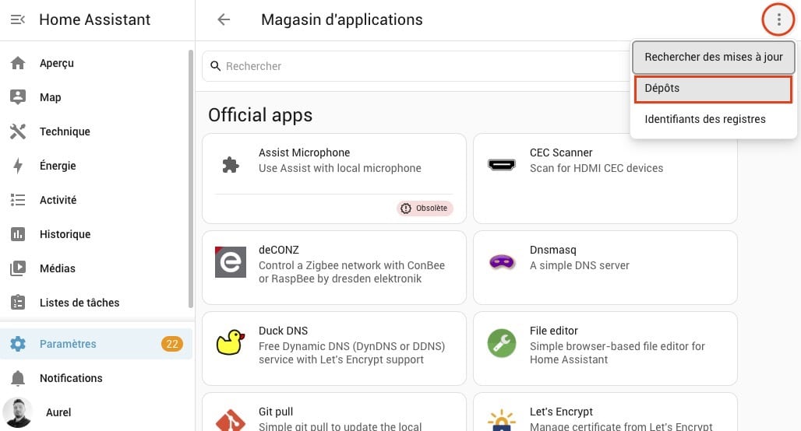
Task: Select Dépôts from the dropdown menu
Action: (x=713, y=88)
